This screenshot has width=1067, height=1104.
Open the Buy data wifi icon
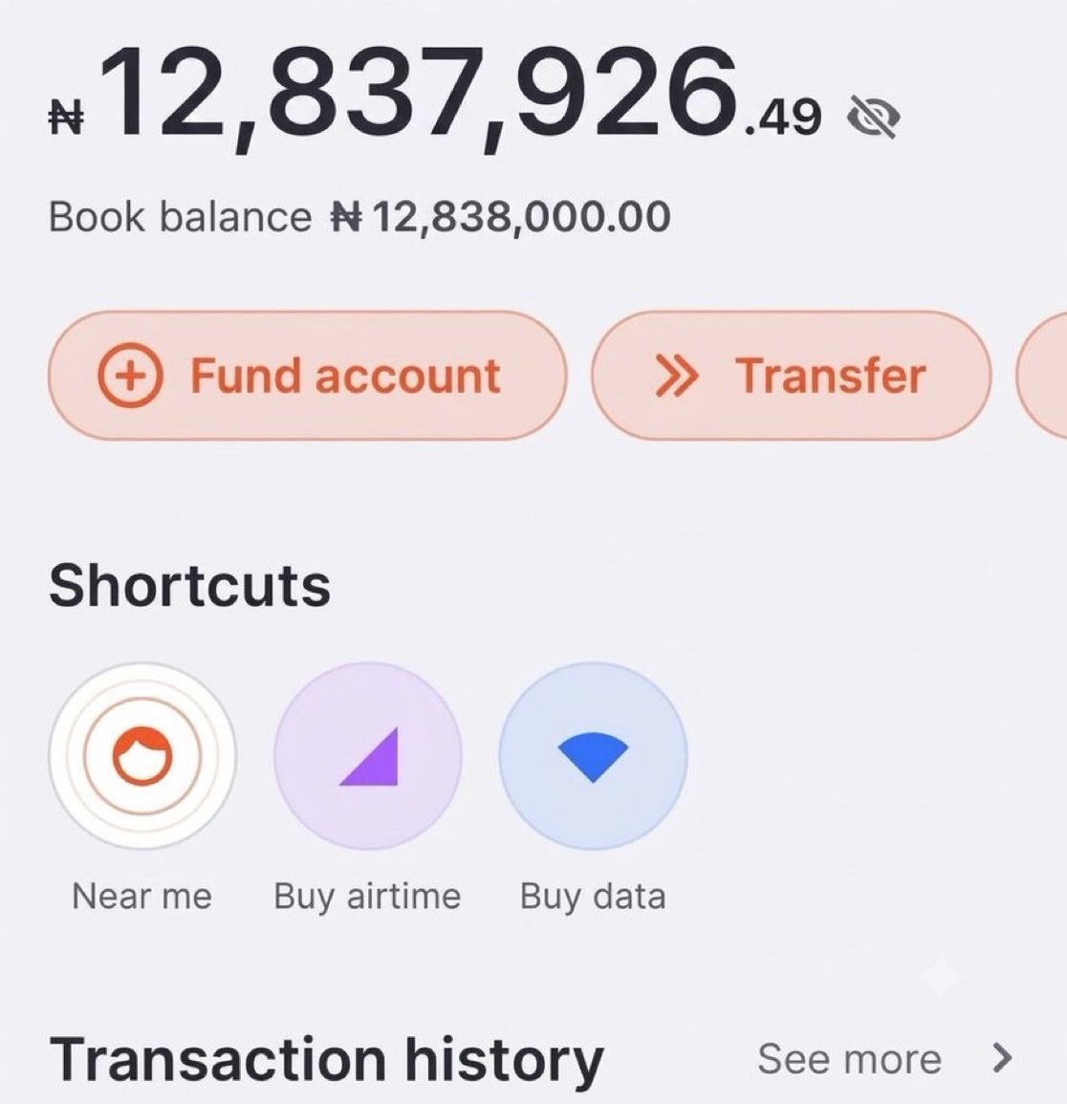[x=593, y=755]
